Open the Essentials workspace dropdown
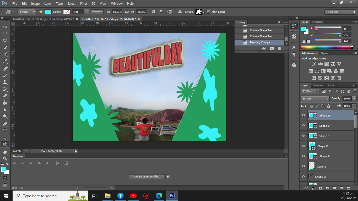This screenshot has height=201, width=358. coord(340,12)
